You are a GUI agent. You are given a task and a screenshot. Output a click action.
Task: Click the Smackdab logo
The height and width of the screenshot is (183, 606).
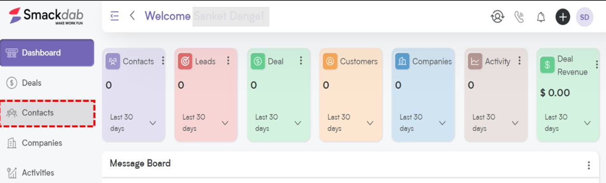pyautogui.click(x=46, y=16)
